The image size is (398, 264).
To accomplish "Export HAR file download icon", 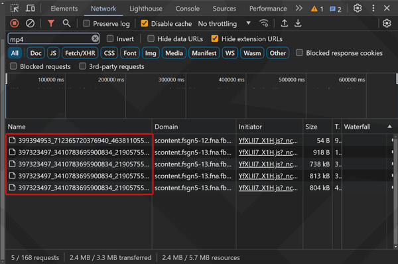I will [298, 24].
